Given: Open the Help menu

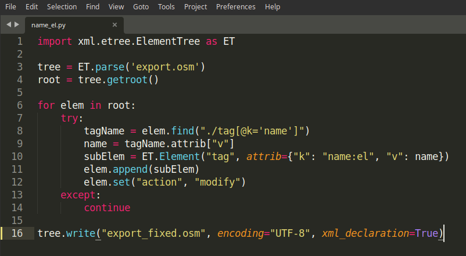Looking at the screenshot, I should (273, 7).
